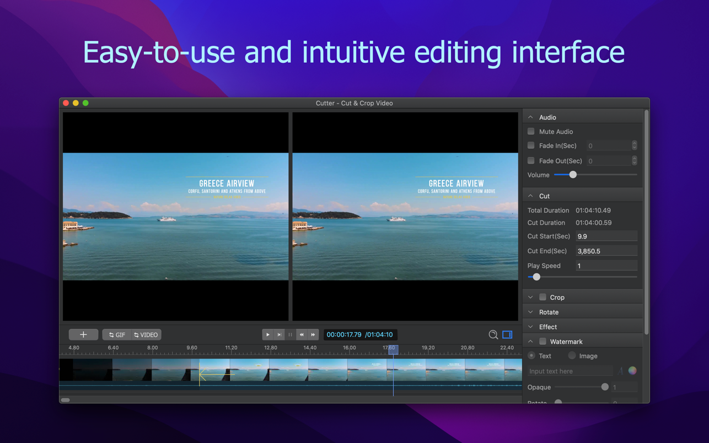This screenshot has width=709, height=443.
Task: Expand the Crop section chevron
Action: click(x=530, y=298)
